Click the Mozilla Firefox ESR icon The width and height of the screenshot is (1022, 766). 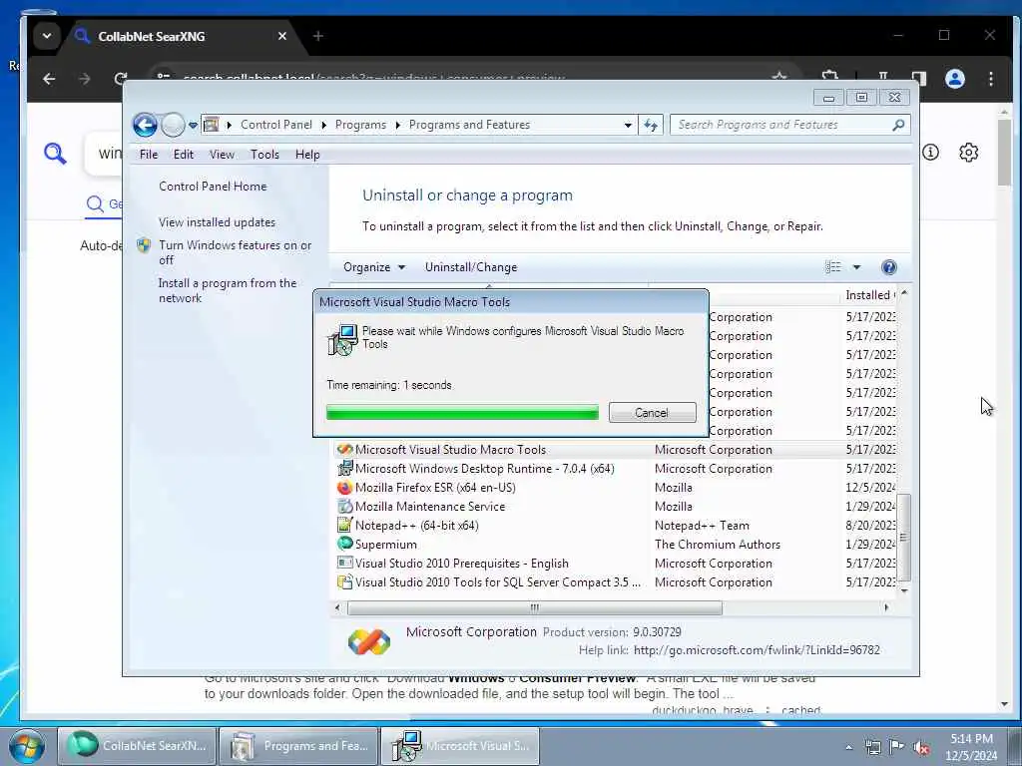coord(344,487)
